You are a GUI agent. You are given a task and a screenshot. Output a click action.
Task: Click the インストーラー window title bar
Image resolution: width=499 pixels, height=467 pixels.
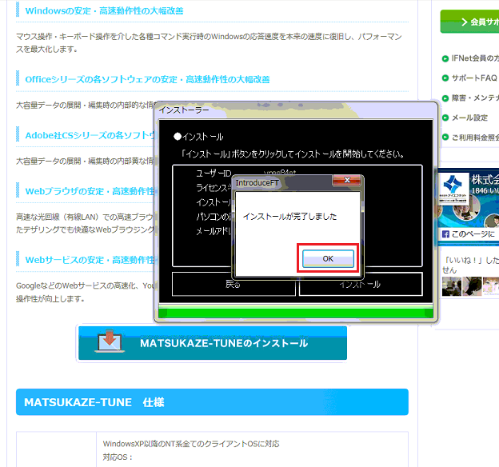coord(296,110)
